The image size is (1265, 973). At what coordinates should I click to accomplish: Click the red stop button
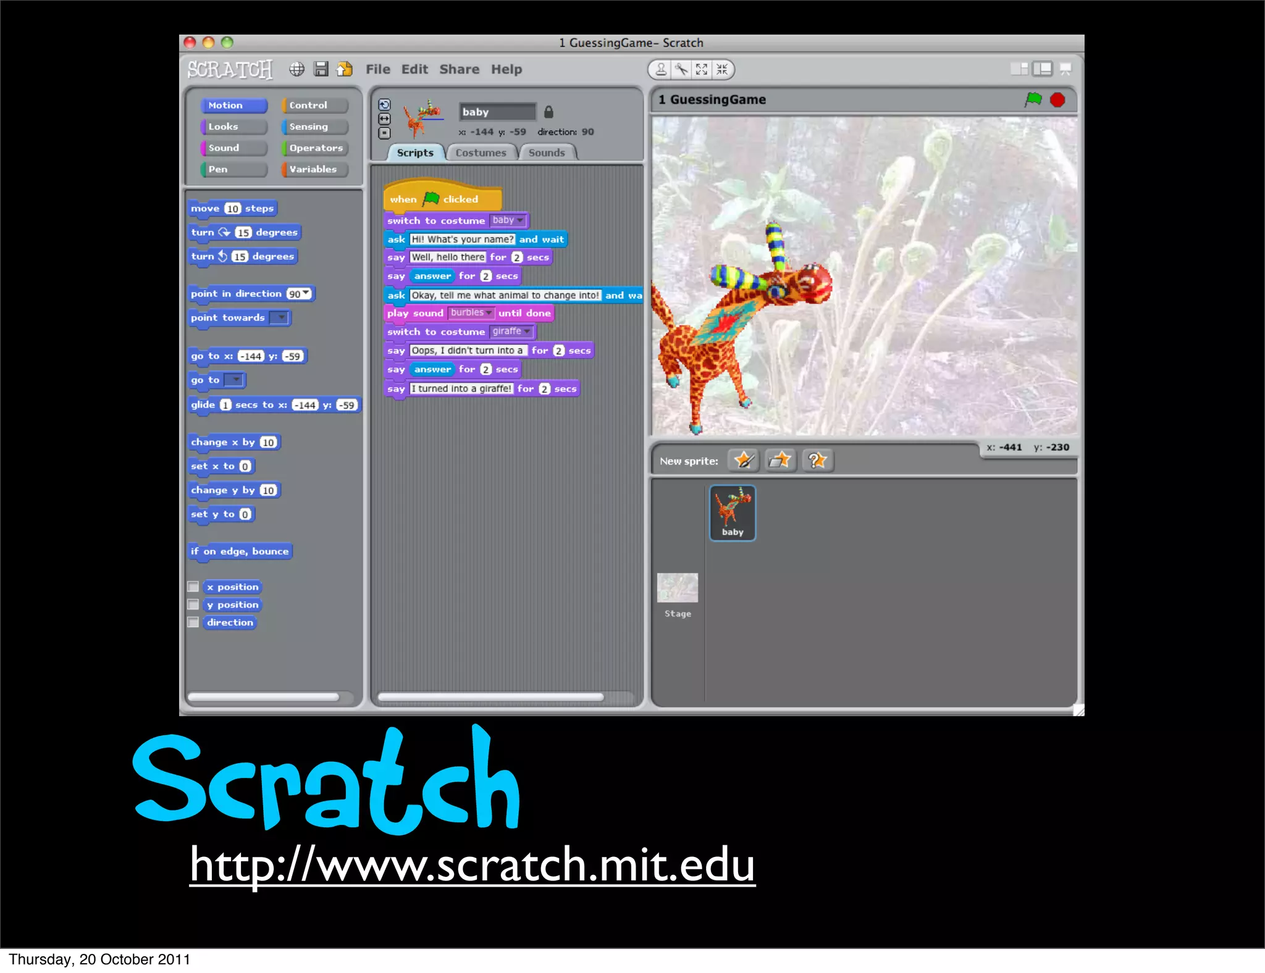click(1057, 99)
